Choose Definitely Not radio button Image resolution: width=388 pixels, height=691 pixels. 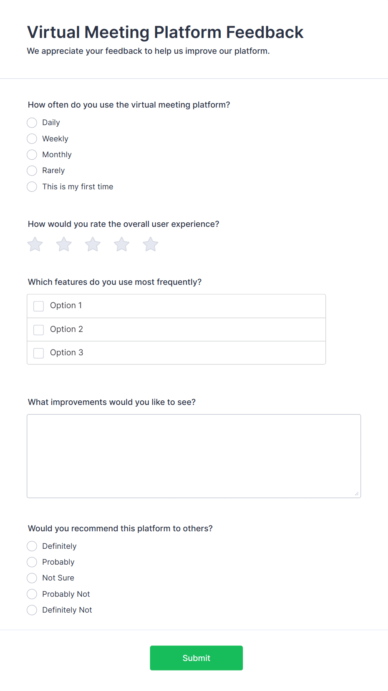tap(32, 610)
